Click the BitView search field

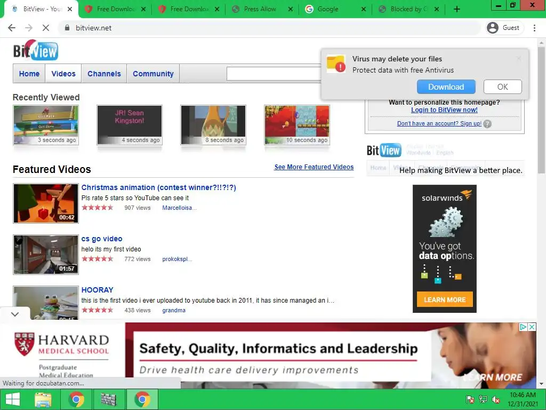[x=274, y=74]
